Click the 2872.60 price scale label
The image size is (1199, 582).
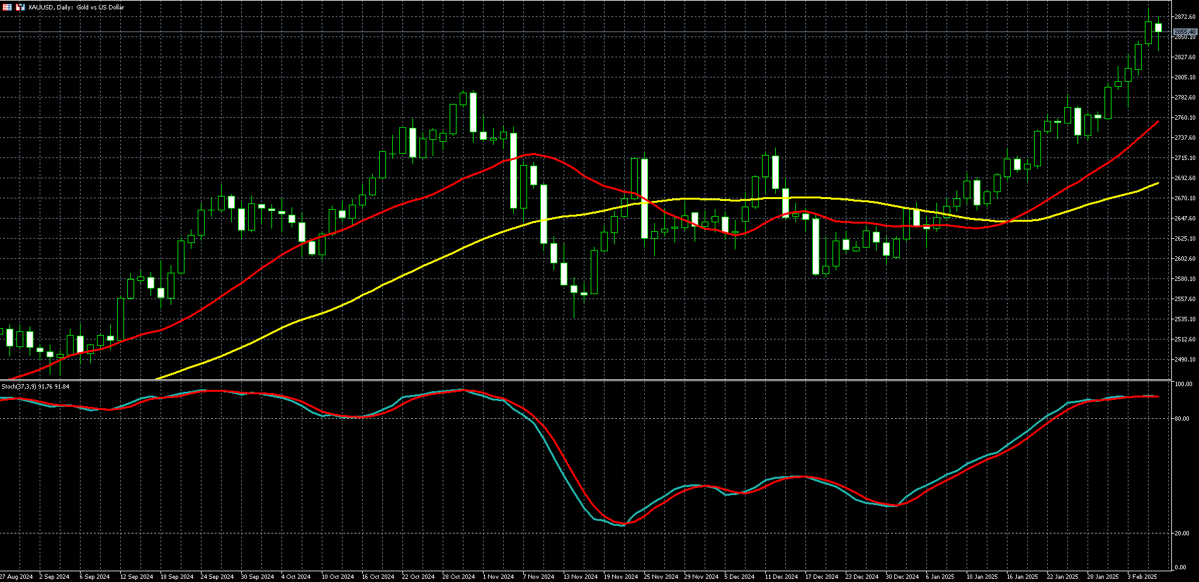(1185, 17)
